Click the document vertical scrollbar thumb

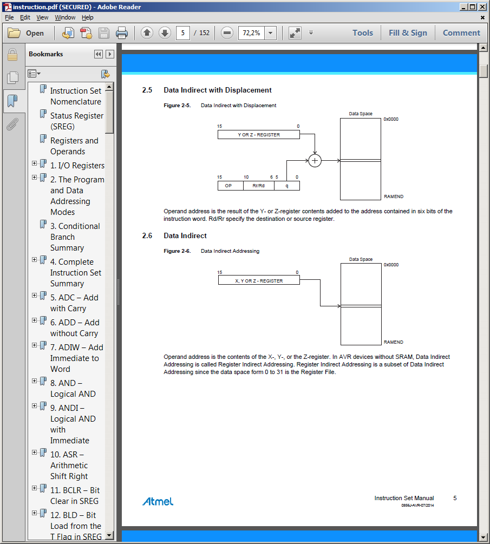(x=483, y=71)
